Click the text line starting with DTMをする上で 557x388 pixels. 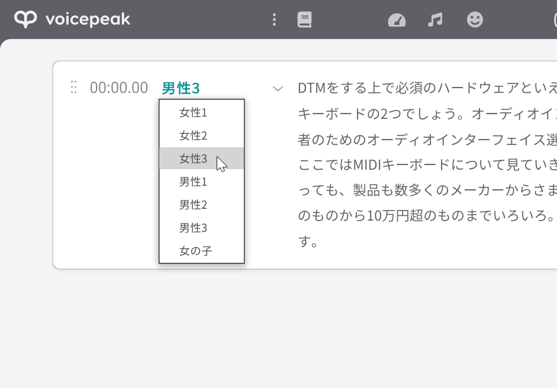coord(427,88)
